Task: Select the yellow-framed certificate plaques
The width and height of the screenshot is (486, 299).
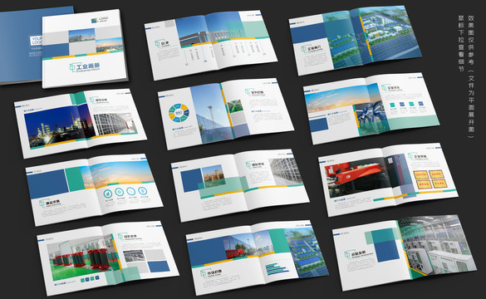Action: pos(430,179)
